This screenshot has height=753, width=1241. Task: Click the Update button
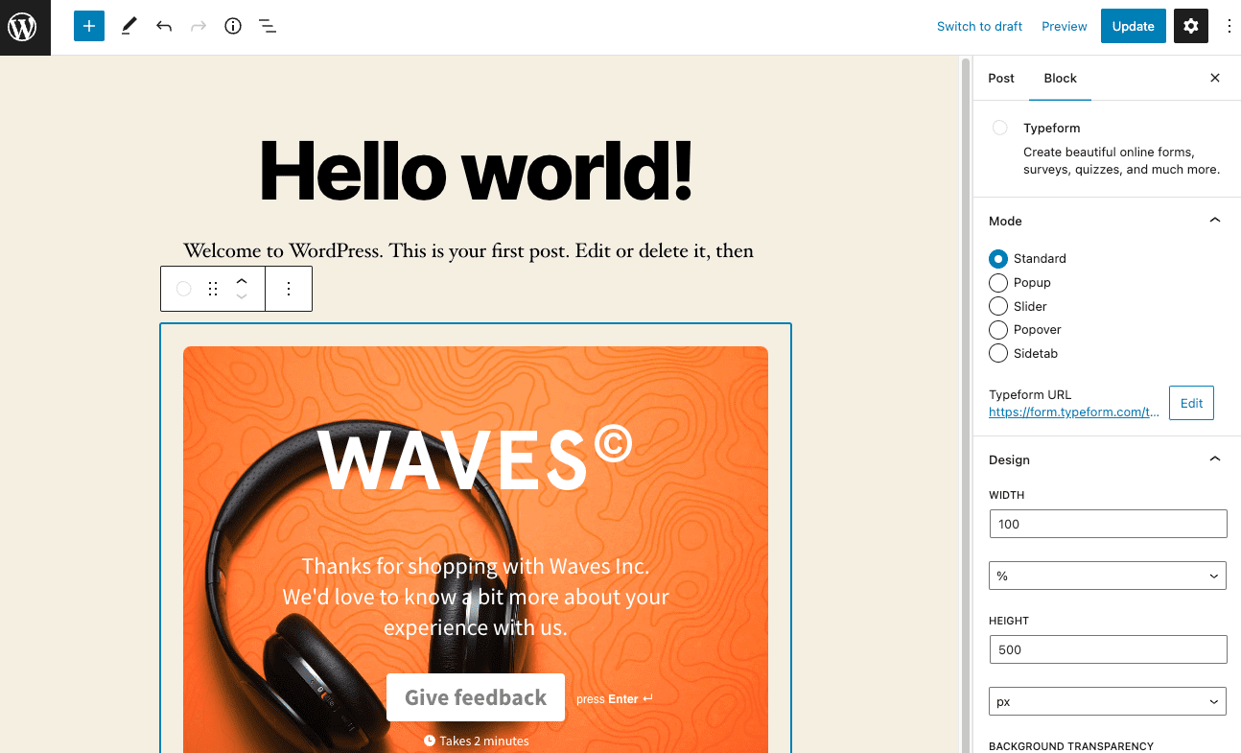pyautogui.click(x=1134, y=27)
